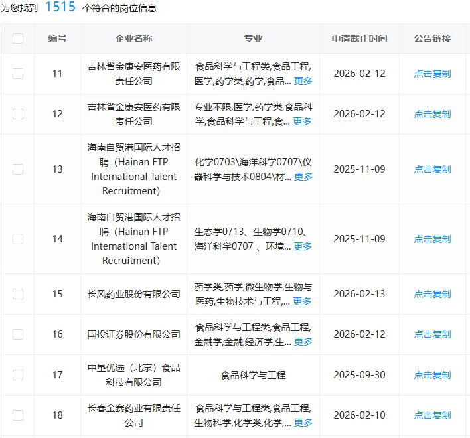Click deadline 2026-02-12 in row 16
Viewport: 470px width, 438px height.
pyautogui.click(x=359, y=334)
